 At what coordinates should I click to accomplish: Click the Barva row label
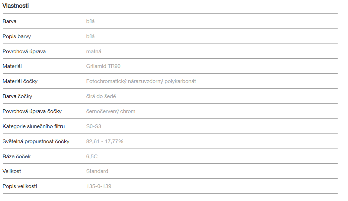9,21
